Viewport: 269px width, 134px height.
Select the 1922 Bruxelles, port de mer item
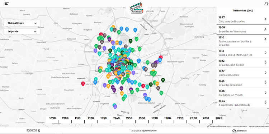click(243, 63)
